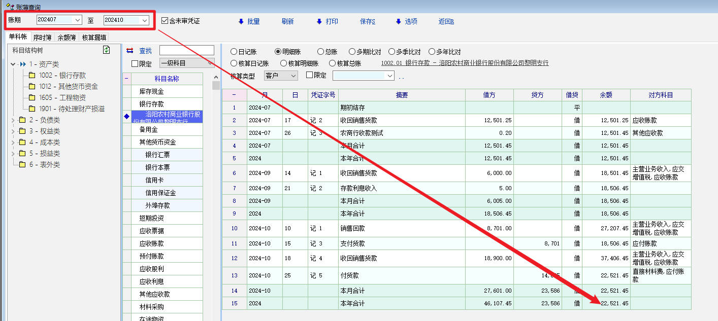Switch to the 余额簿 tab
The image size is (718, 321).
67,37
